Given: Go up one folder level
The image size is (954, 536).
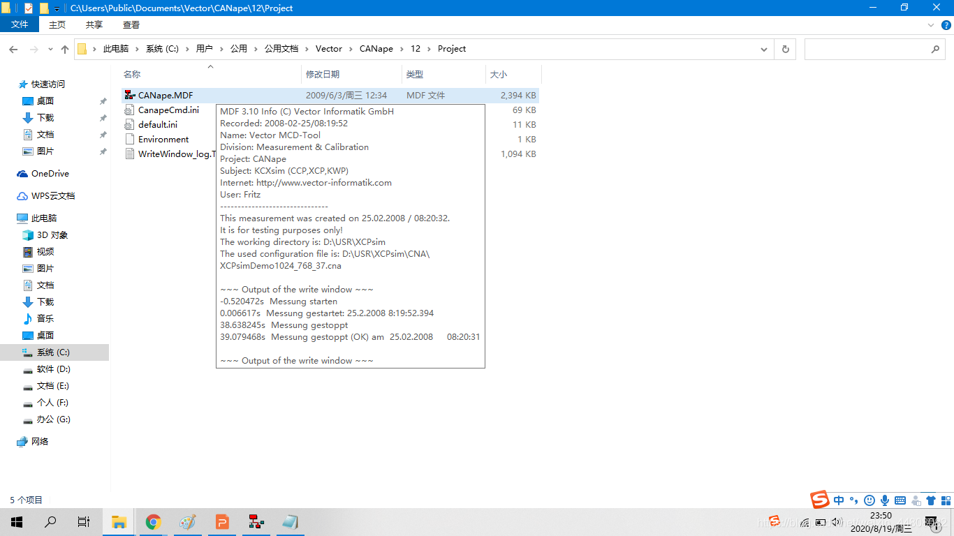Looking at the screenshot, I should [65, 49].
